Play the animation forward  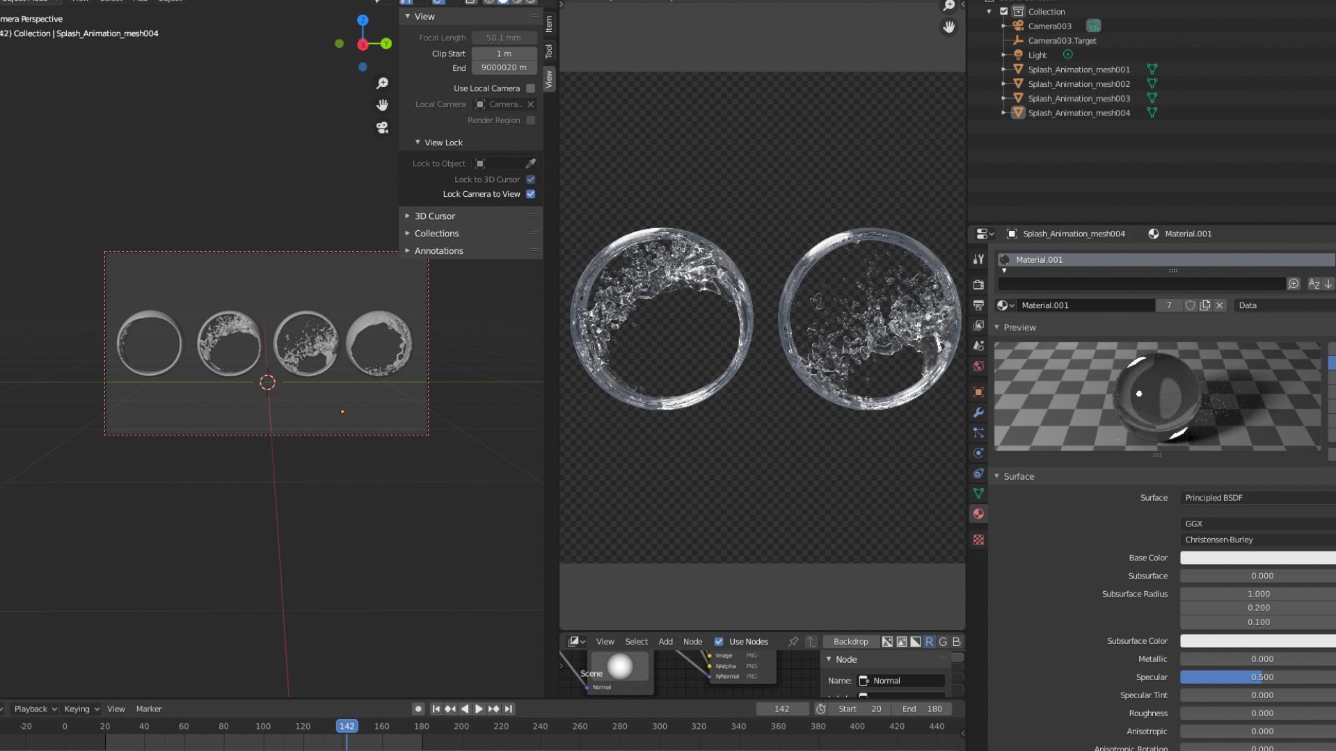(x=479, y=709)
